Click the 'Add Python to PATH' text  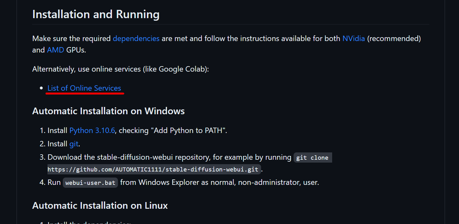pyautogui.click(x=189, y=130)
